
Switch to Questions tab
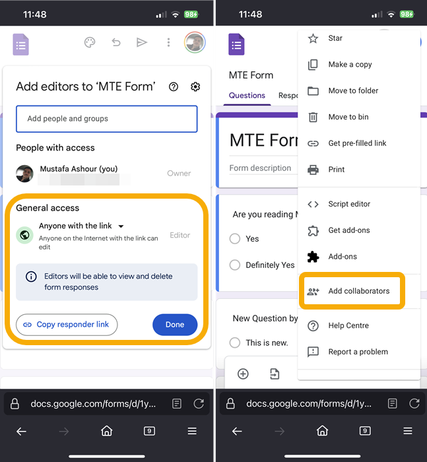pos(247,96)
